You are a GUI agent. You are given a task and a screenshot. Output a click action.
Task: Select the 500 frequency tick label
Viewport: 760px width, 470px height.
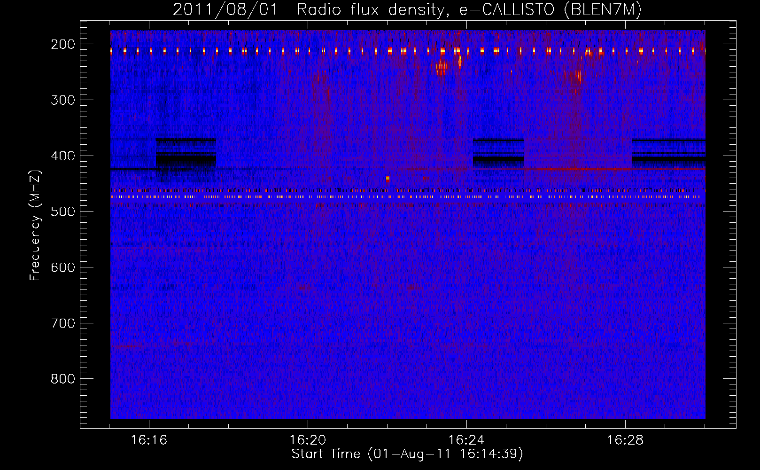[63, 211]
